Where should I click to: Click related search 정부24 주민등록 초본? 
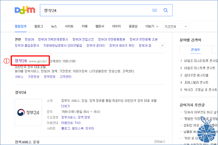point(143,39)
